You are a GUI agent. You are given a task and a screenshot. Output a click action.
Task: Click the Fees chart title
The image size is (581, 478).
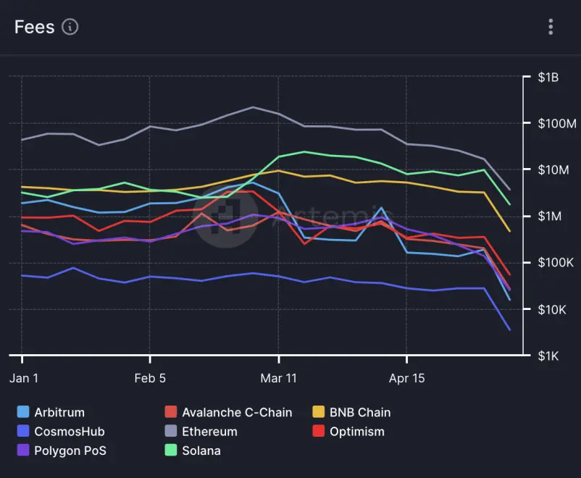[35, 27]
